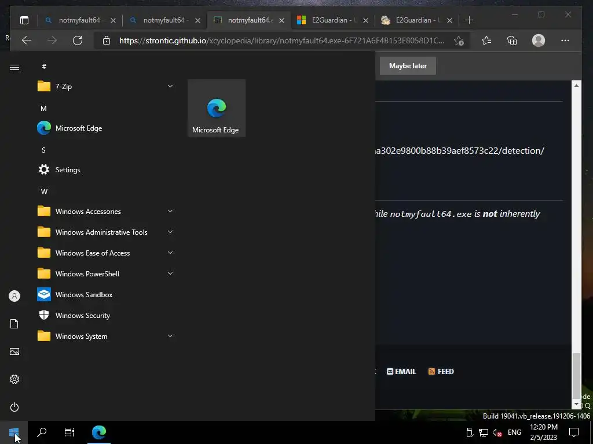This screenshot has height=444, width=593.
Task: Open the user account icon in Start
Action: coord(14,296)
